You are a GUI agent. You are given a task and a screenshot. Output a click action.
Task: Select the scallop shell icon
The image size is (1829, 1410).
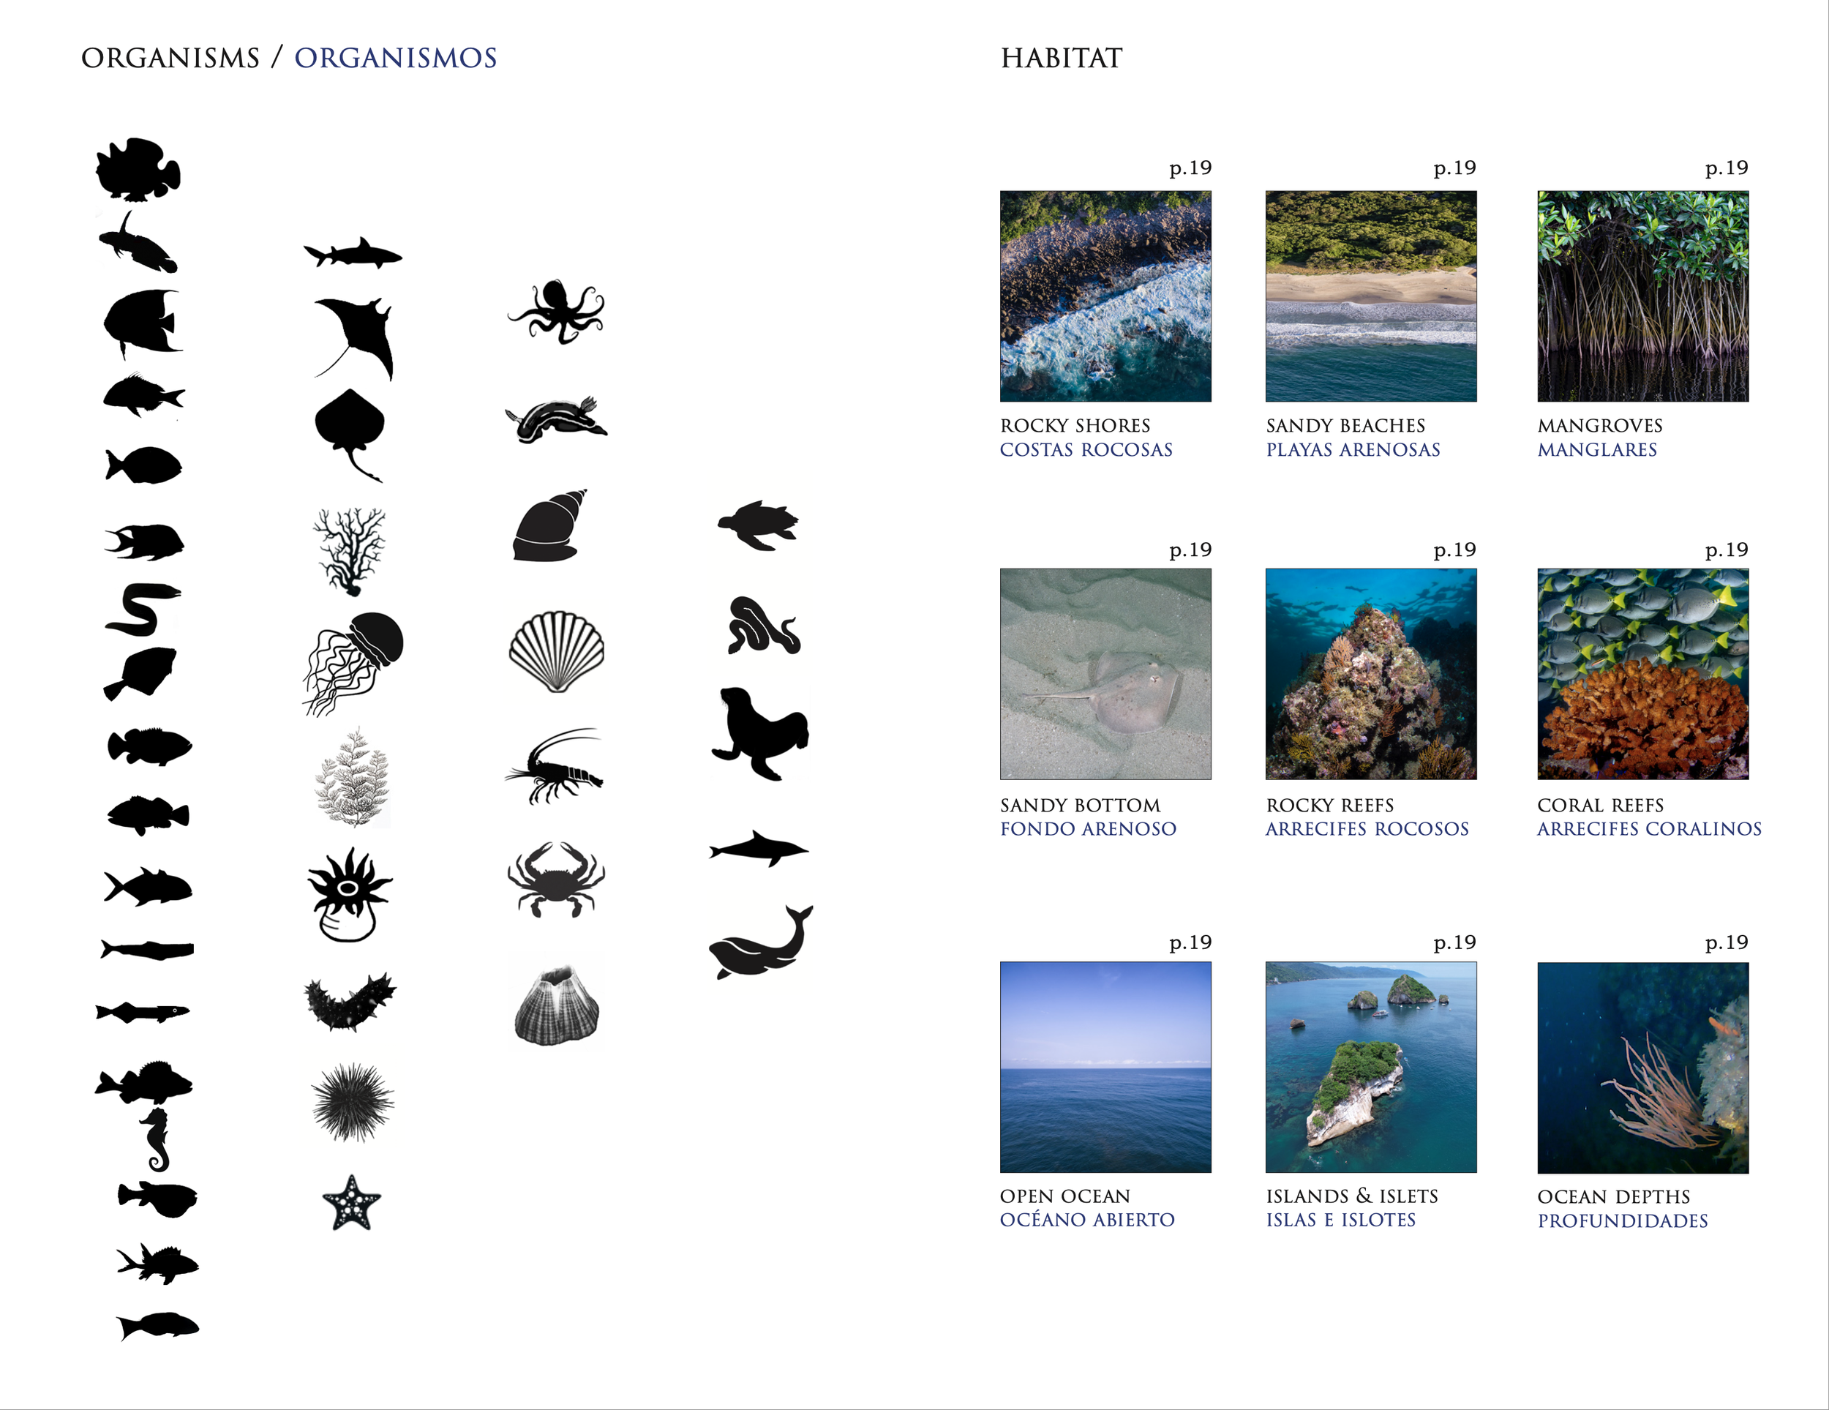point(556,651)
